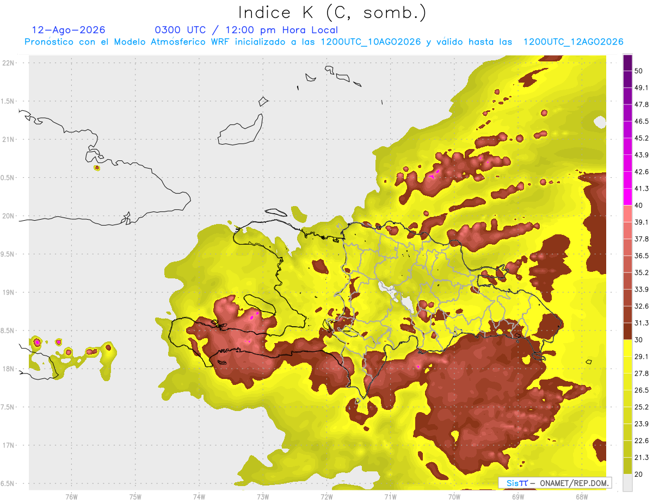Click the '26.5' legend value
The image size is (653, 504).
coord(642,390)
